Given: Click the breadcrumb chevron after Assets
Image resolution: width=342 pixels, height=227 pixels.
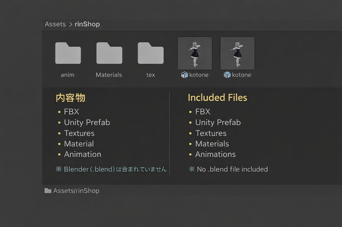Looking at the screenshot, I should click(x=71, y=24).
